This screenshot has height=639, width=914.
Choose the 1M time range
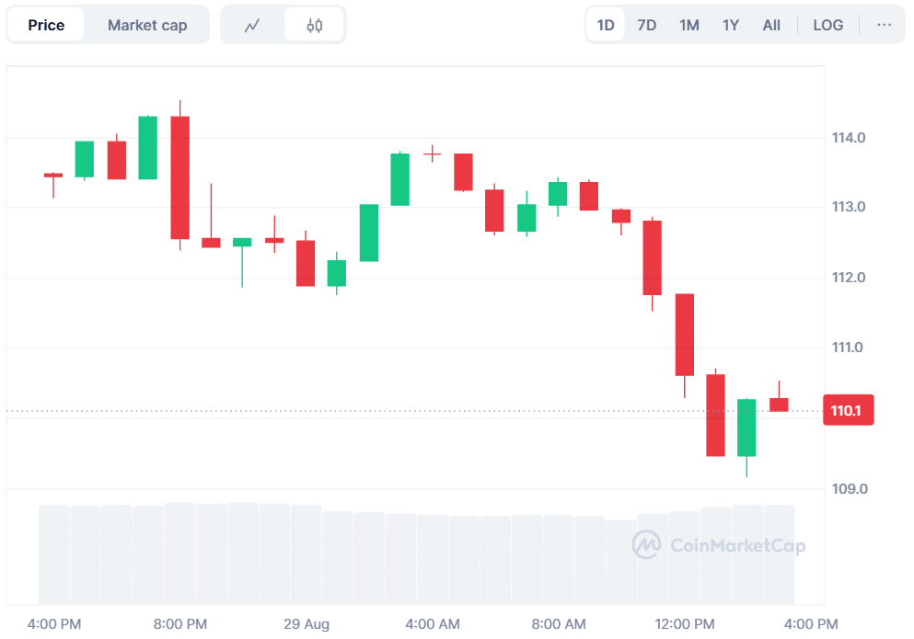[x=689, y=25]
